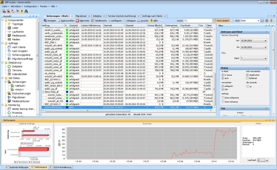This screenshot has width=277, height=170.
Task: Enable the keine Sicherung checkbox
Action: coord(223,102)
